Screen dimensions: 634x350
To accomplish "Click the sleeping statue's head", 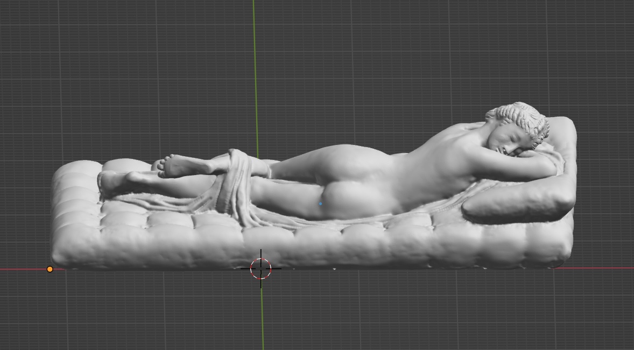I will 518,128.
